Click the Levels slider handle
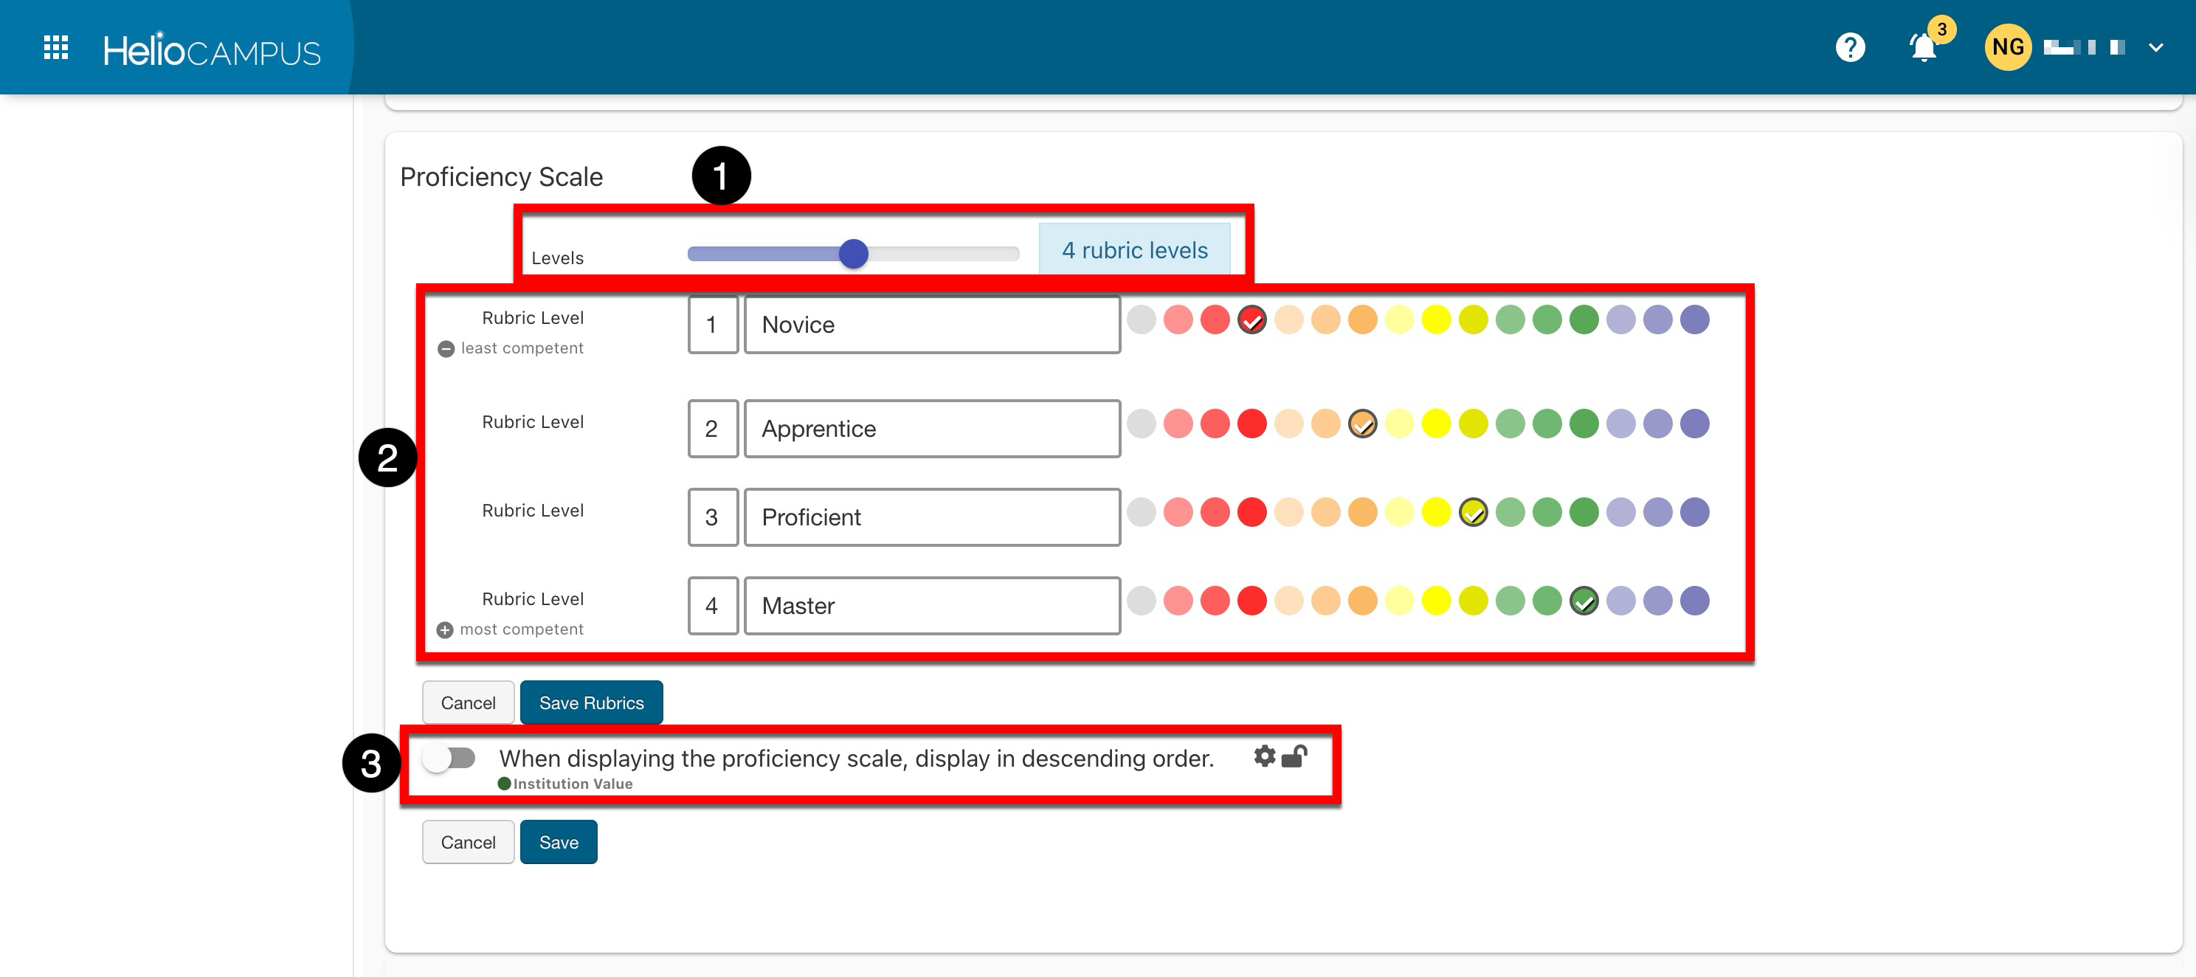The image size is (2196, 977). 853,253
